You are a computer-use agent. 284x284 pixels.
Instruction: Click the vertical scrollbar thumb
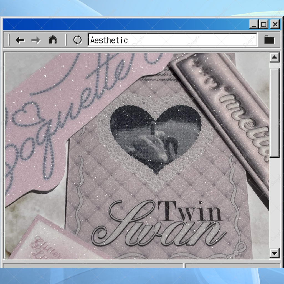point(274,113)
